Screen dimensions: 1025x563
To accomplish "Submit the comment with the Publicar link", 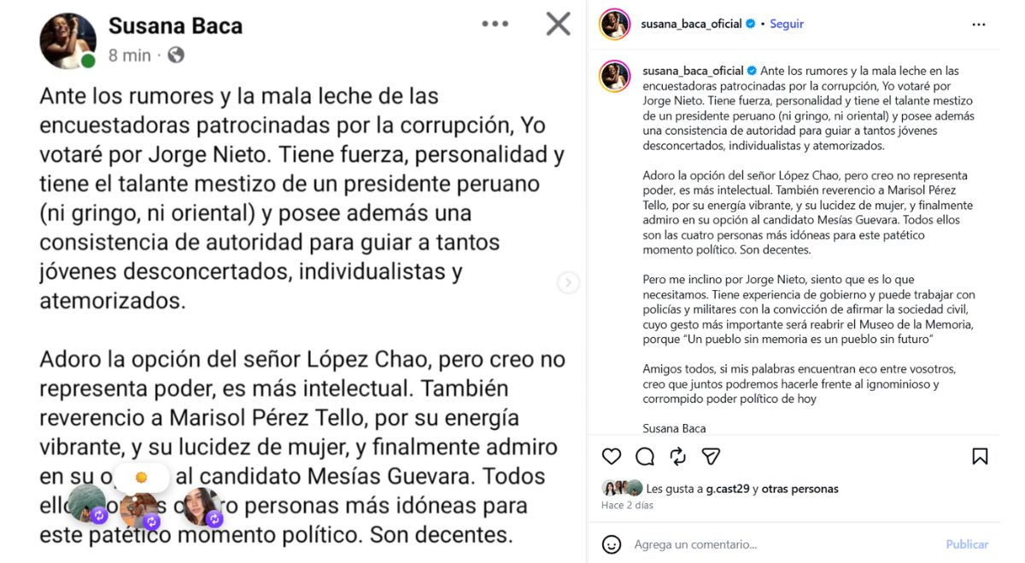I will [966, 544].
